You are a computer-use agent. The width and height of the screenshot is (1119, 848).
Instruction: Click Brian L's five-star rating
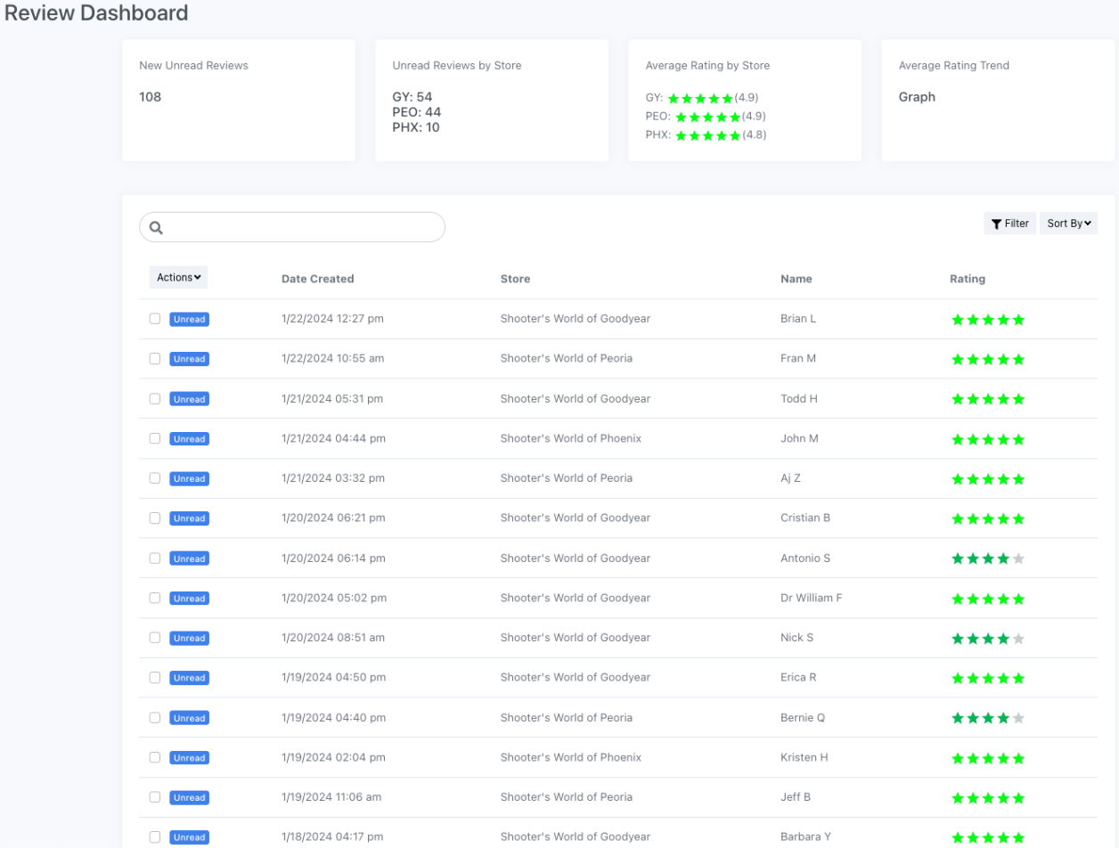988,320
